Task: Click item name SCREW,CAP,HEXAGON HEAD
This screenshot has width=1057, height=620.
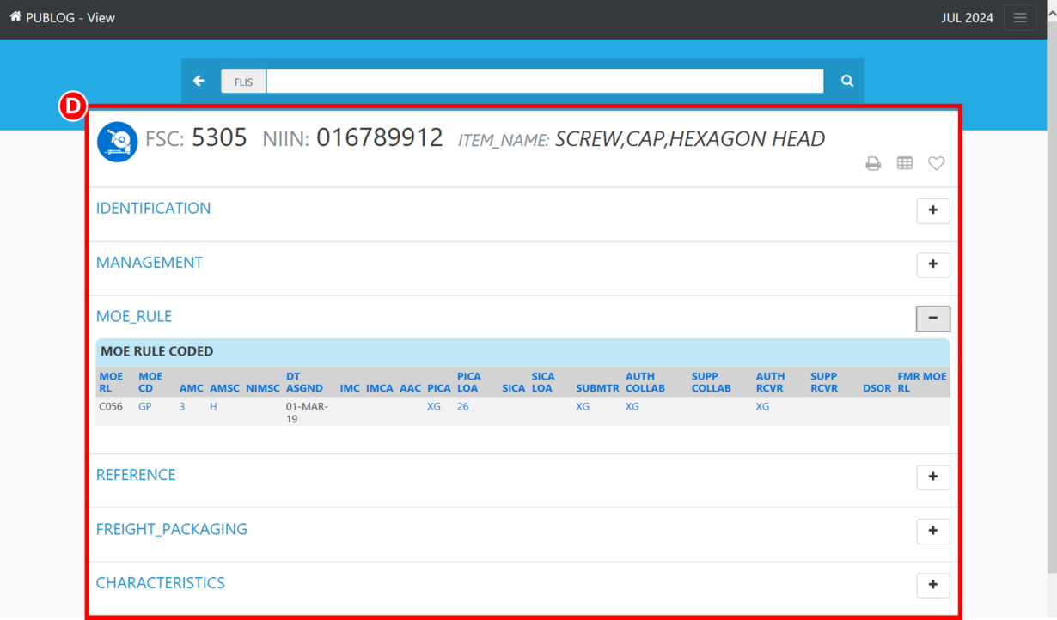Action: coord(690,139)
